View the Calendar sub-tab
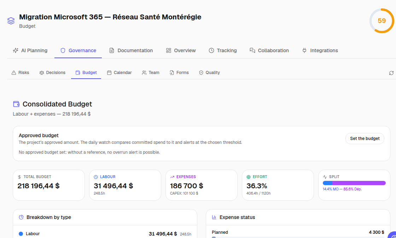This screenshot has height=238, width=396. [x=119, y=73]
